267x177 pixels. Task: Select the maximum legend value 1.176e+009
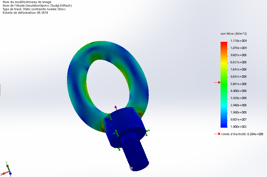pos(238,41)
